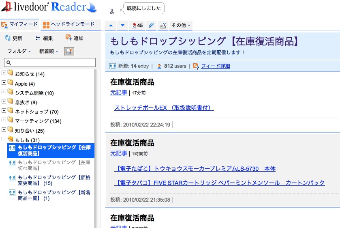Select feed もしもドロップシッピング【新着商品一覧】(1)
This screenshot has width=340, height=228.
coord(51,195)
